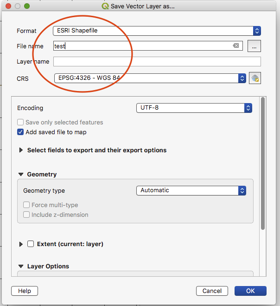Collapse the Layer Options section
280x306 pixels.
click(x=21, y=266)
